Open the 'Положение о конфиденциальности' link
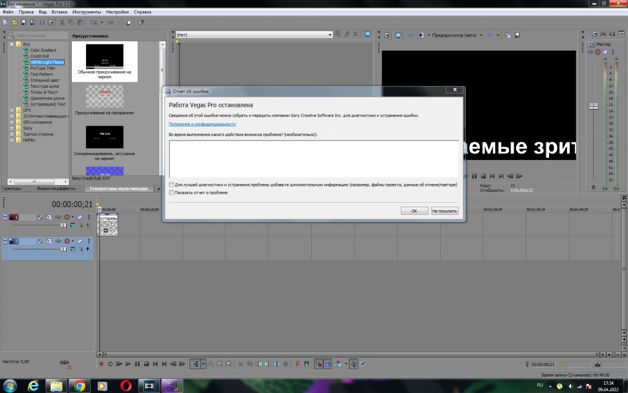628x393 pixels. (202, 124)
